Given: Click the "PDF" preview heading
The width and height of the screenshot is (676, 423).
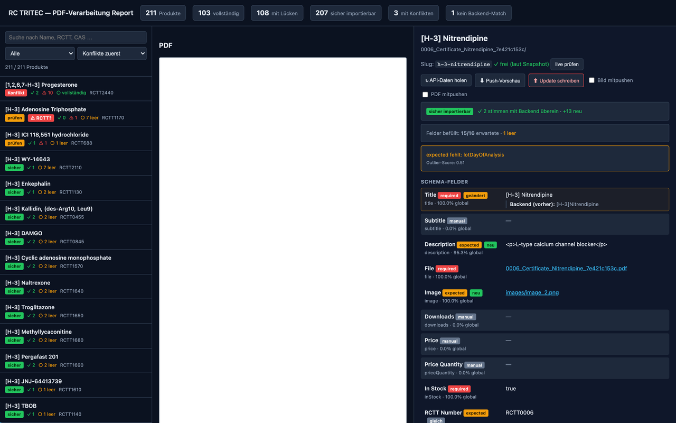Looking at the screenshot, I should (x=166, y=45).
